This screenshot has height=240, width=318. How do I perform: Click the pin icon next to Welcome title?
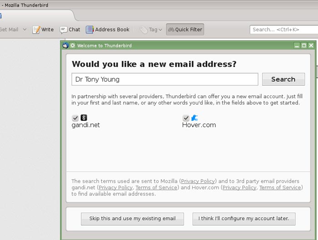(x=73, y=45)
